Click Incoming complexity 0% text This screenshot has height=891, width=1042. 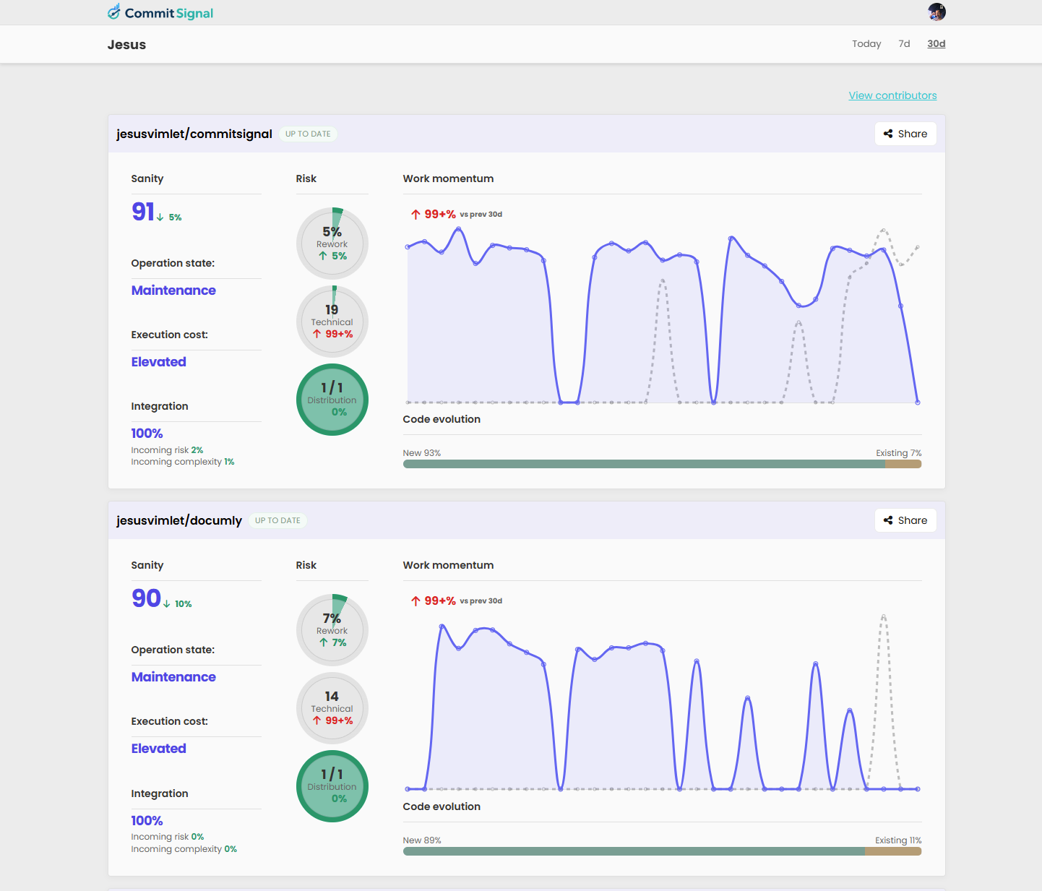tap(184, 849)
